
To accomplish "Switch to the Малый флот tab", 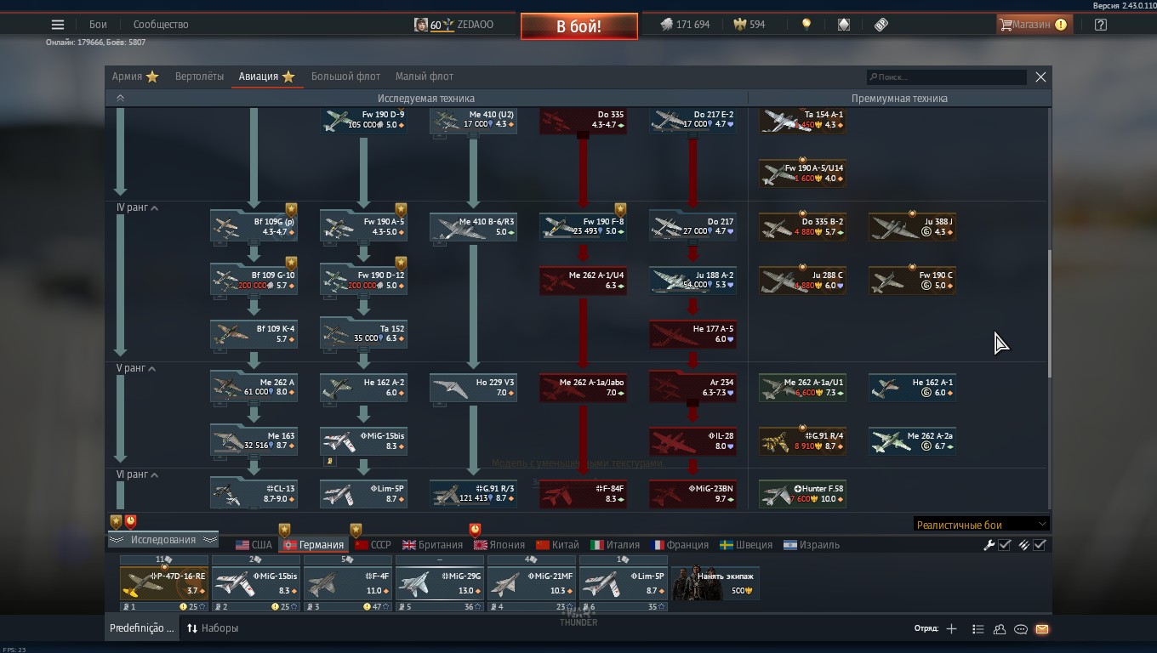I will [x=425, y=77].
